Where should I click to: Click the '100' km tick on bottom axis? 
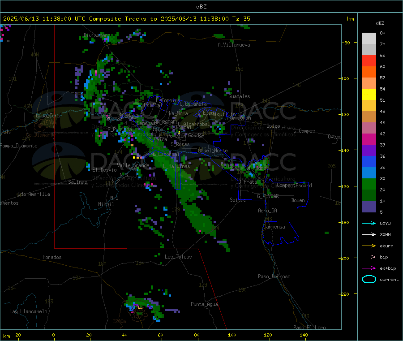(232, 335)
